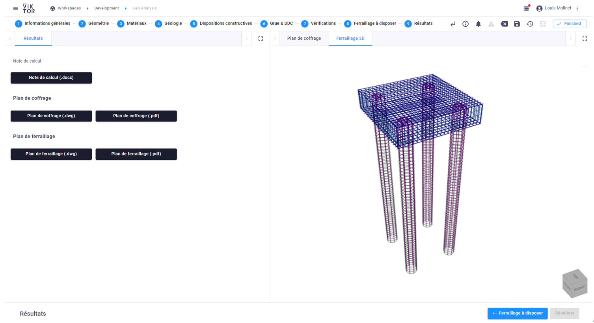
Task: Click the save icon in the toolbar
Action: [x=517, y=24]
